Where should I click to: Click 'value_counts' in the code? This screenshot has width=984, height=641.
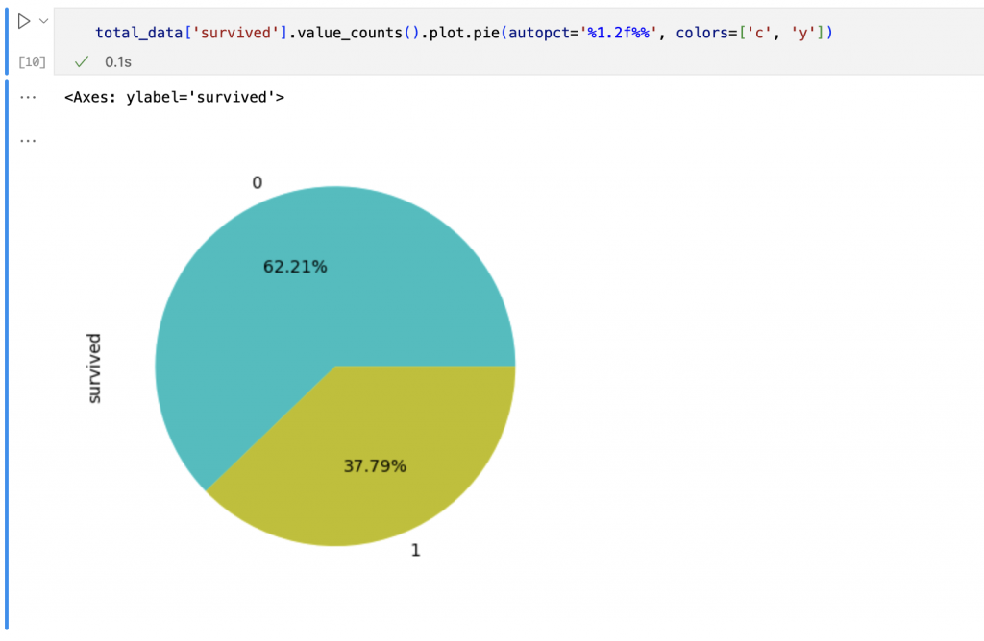(350, 33)
